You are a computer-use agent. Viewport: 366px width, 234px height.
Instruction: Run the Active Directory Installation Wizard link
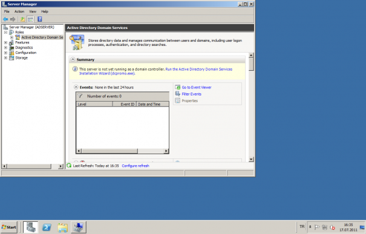coord(155,71)
